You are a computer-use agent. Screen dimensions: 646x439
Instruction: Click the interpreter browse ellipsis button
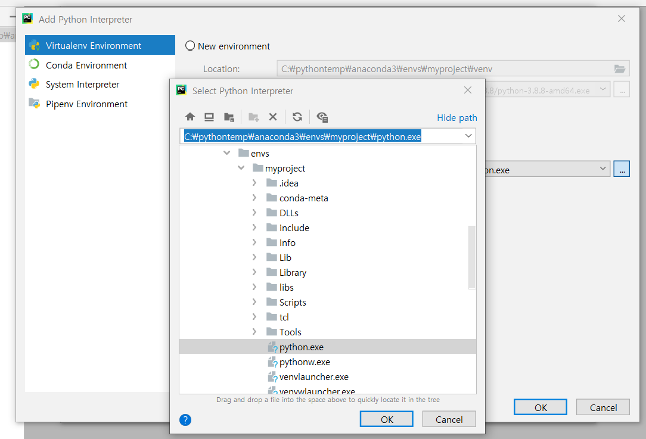[622, 169]
